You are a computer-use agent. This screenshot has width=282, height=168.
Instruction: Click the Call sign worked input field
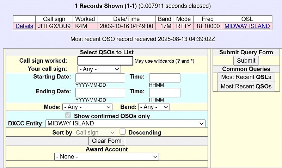click(105, 61)
